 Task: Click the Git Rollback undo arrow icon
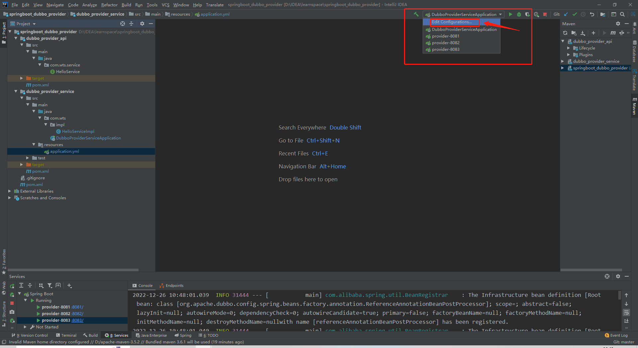click(x=592, y=14)
